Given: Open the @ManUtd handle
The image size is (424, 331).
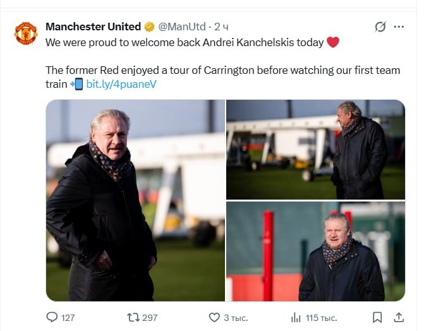Looking at the screenshot, I should point(183,27).
